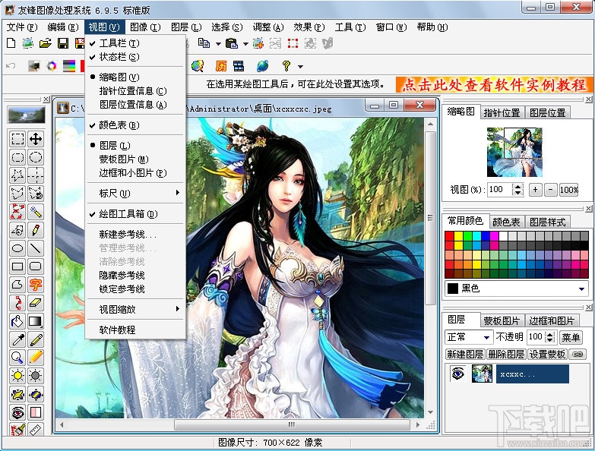Click the 新建图层 button
595x451 pixels.
pyautogui.click(x=465, y=355)
